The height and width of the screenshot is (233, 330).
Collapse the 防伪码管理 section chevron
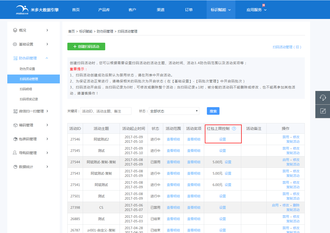[x=47, y=58]
